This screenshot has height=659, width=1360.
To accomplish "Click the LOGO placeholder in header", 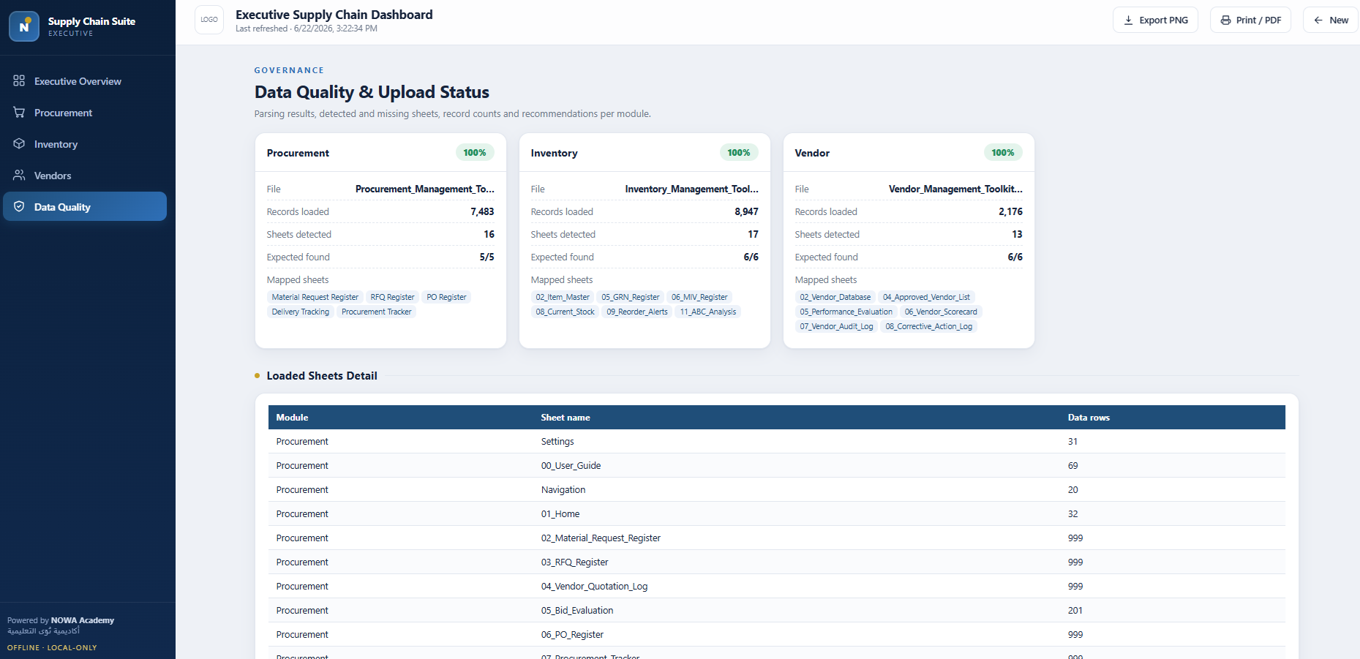I will click(209, 20).
